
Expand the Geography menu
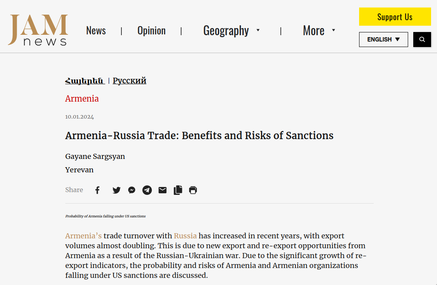coord(231,30)
